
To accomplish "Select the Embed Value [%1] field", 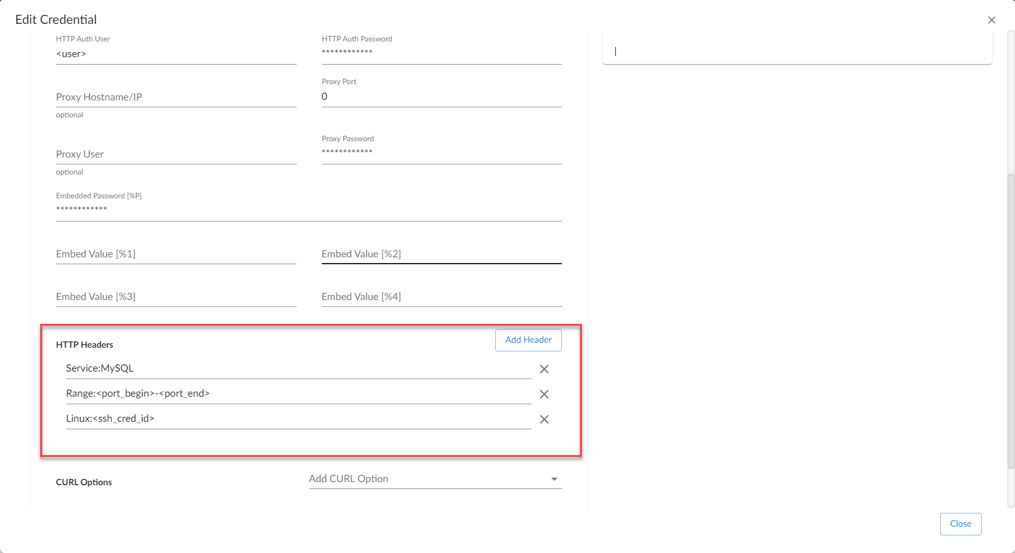I will [176, 254].
